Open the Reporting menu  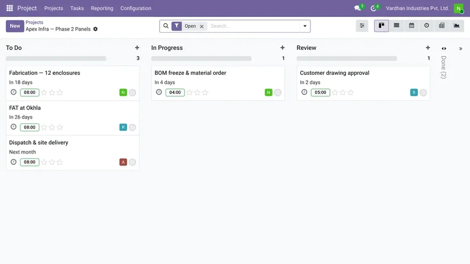pyautogui.click(x=102, y=8)
